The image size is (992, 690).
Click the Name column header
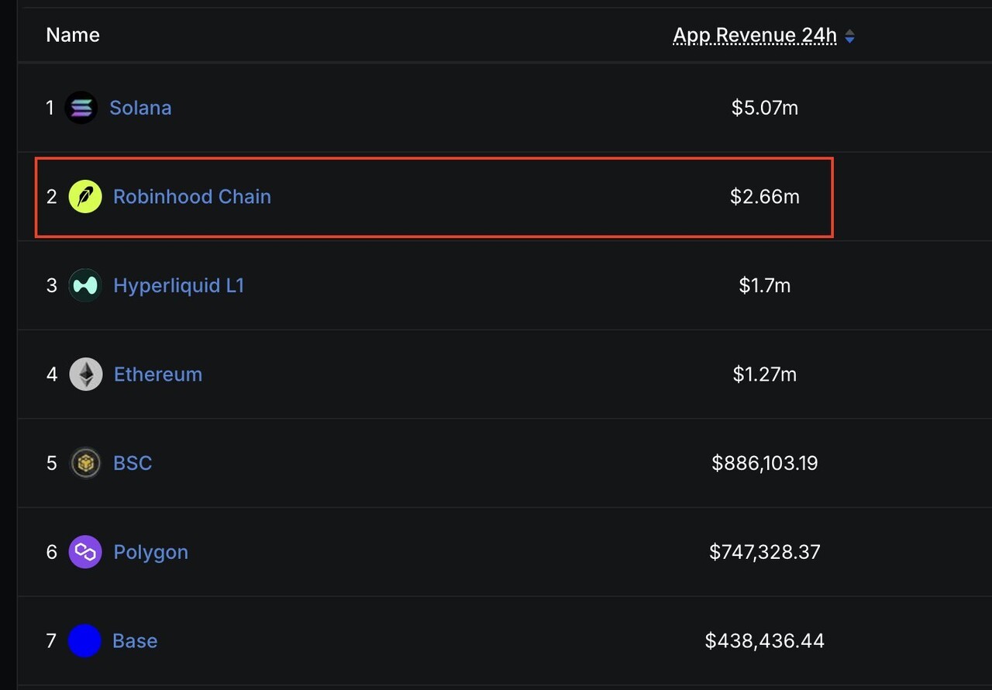pos(73,35)
